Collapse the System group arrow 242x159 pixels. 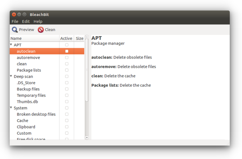pyautogui.click(x=11, y=108)
